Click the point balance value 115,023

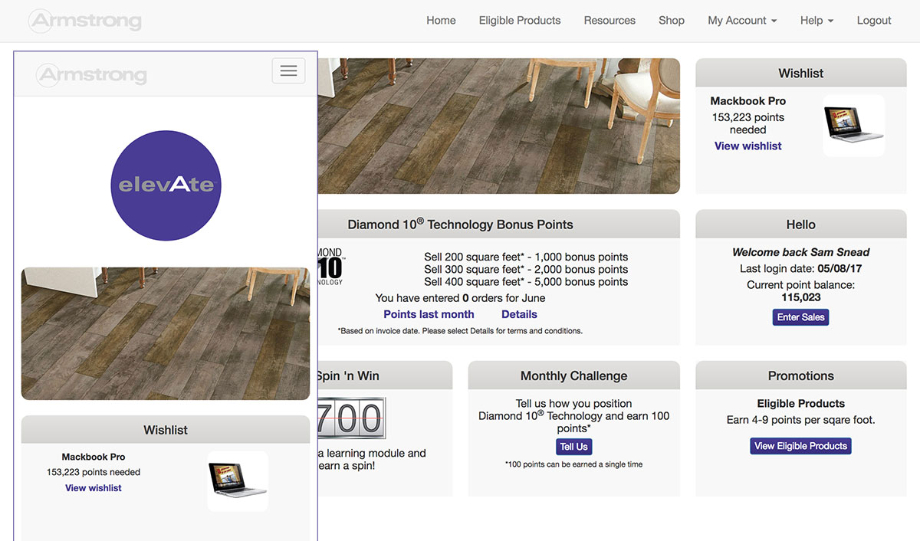click(801, 297)
